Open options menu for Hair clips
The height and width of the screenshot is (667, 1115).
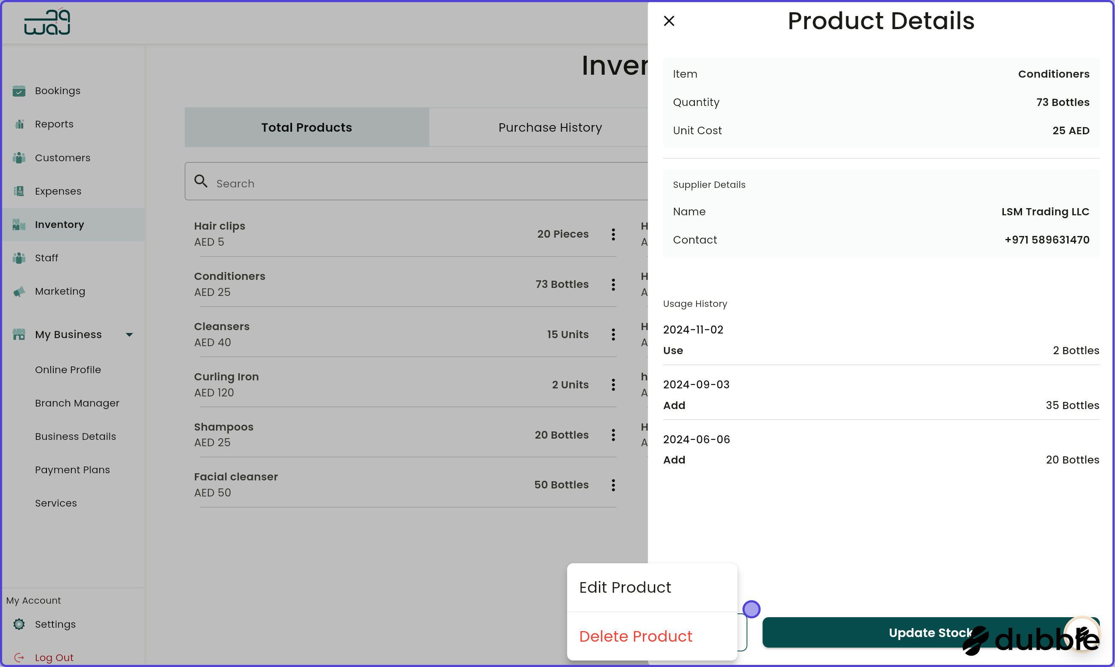pyautogui.click(x=613, y=234)
